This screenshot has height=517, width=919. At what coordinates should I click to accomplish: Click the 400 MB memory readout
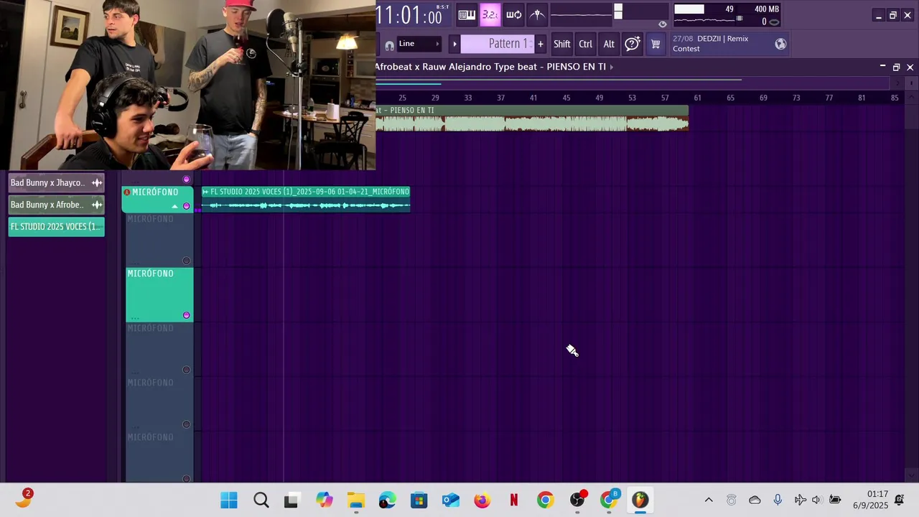tap(767, 9)
